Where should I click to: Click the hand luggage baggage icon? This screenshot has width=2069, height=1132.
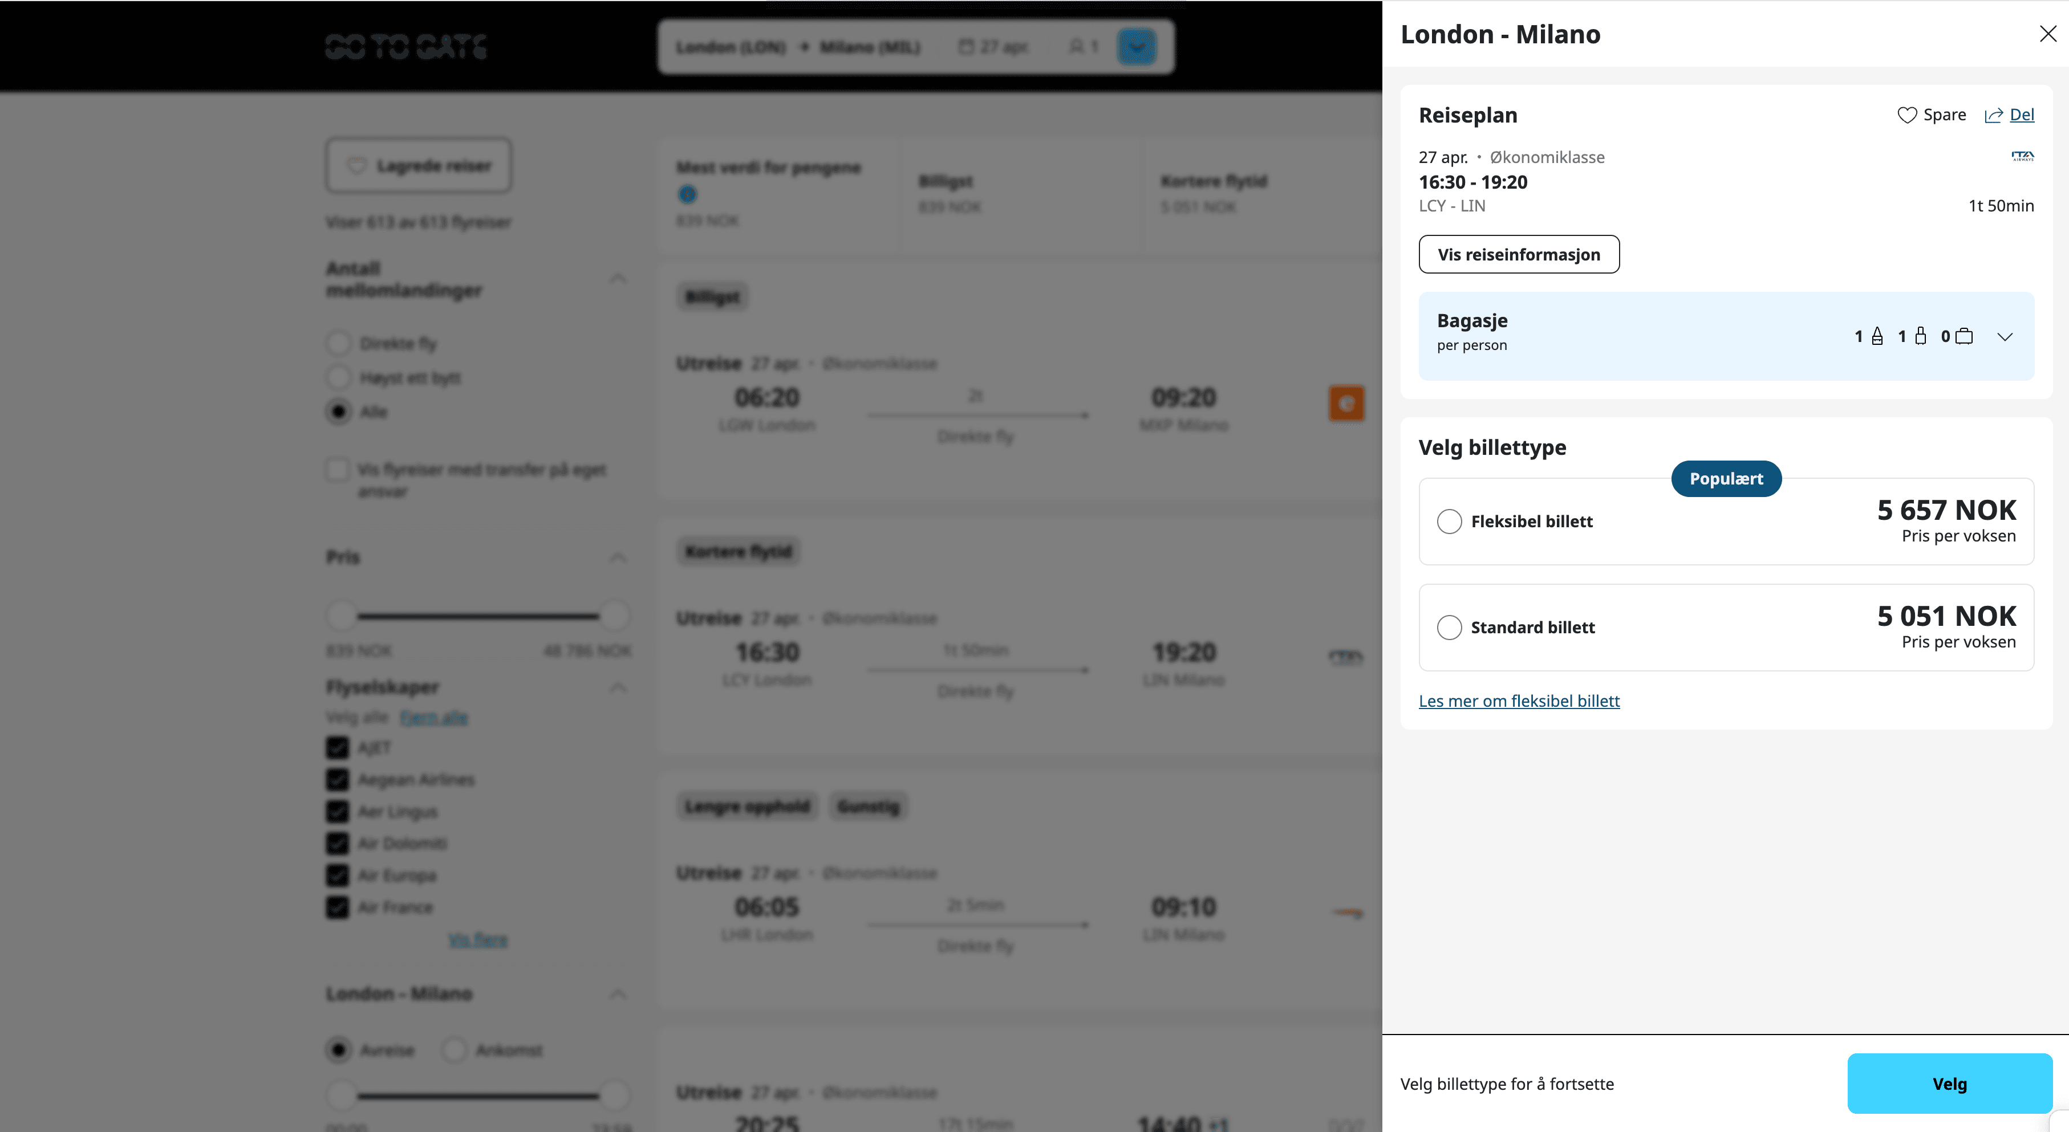coord(1920,336)
